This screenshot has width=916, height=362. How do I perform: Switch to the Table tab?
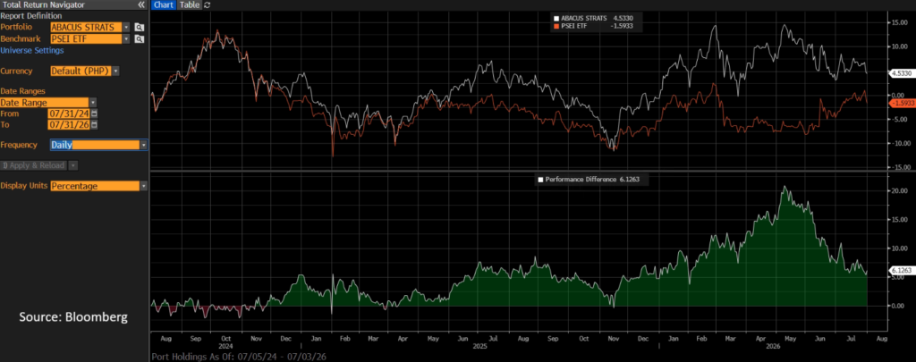point(190,4)
